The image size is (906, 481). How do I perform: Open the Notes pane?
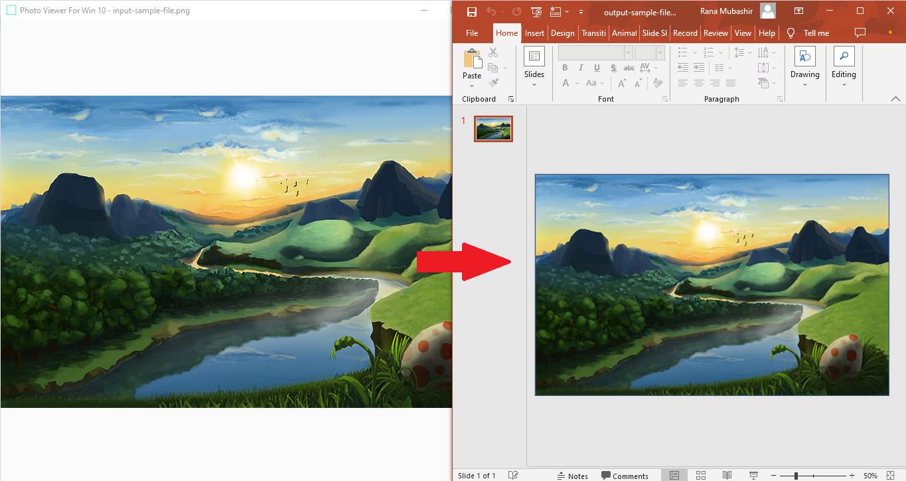(x=574, y=475)
